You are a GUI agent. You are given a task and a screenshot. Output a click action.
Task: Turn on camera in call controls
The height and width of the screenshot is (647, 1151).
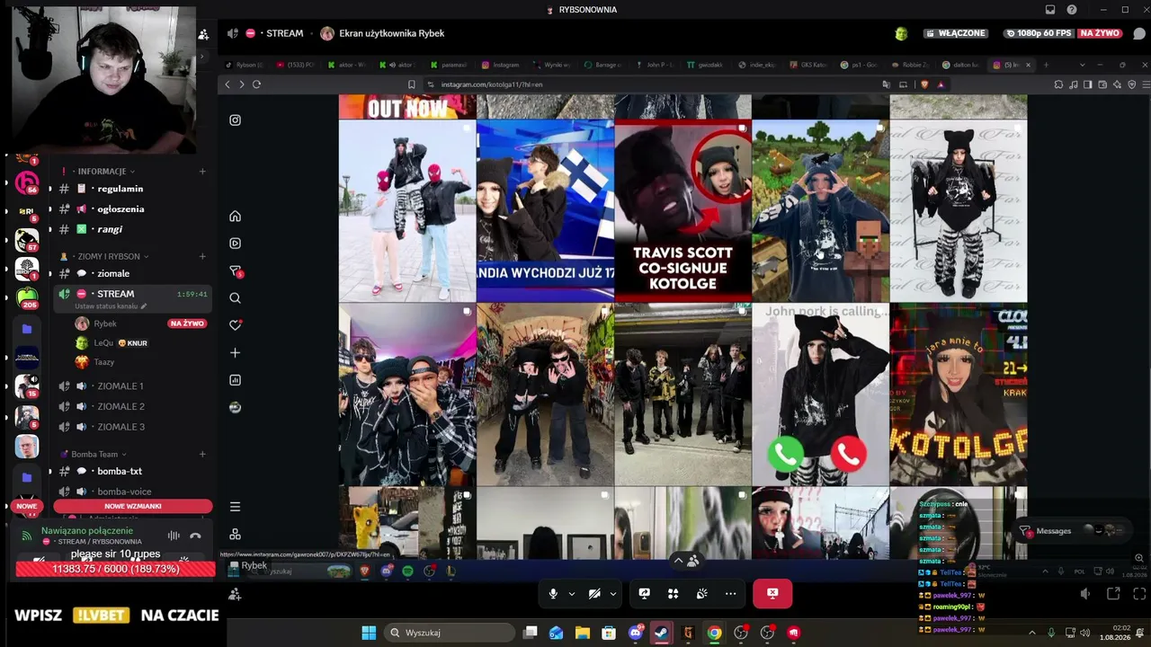click(594, 593)
